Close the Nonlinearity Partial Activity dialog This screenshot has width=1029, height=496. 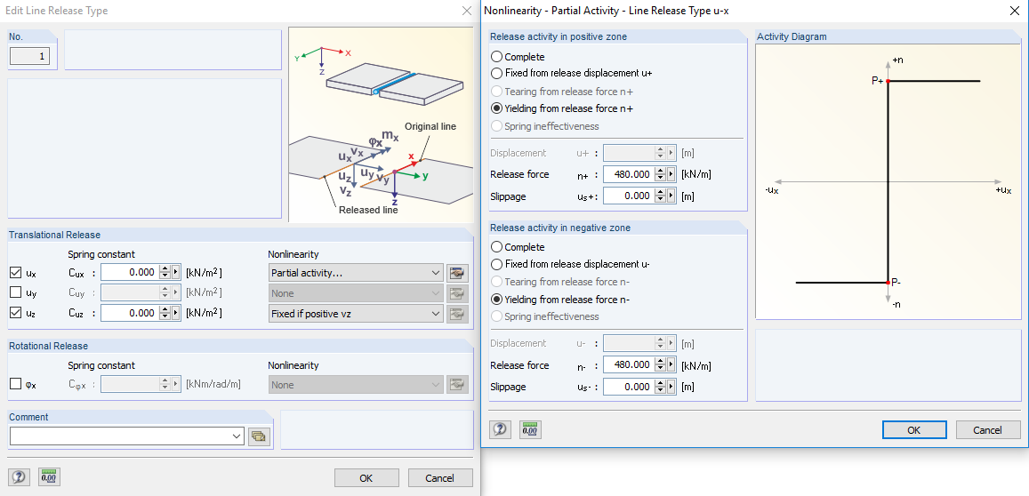click(1015, 11)
